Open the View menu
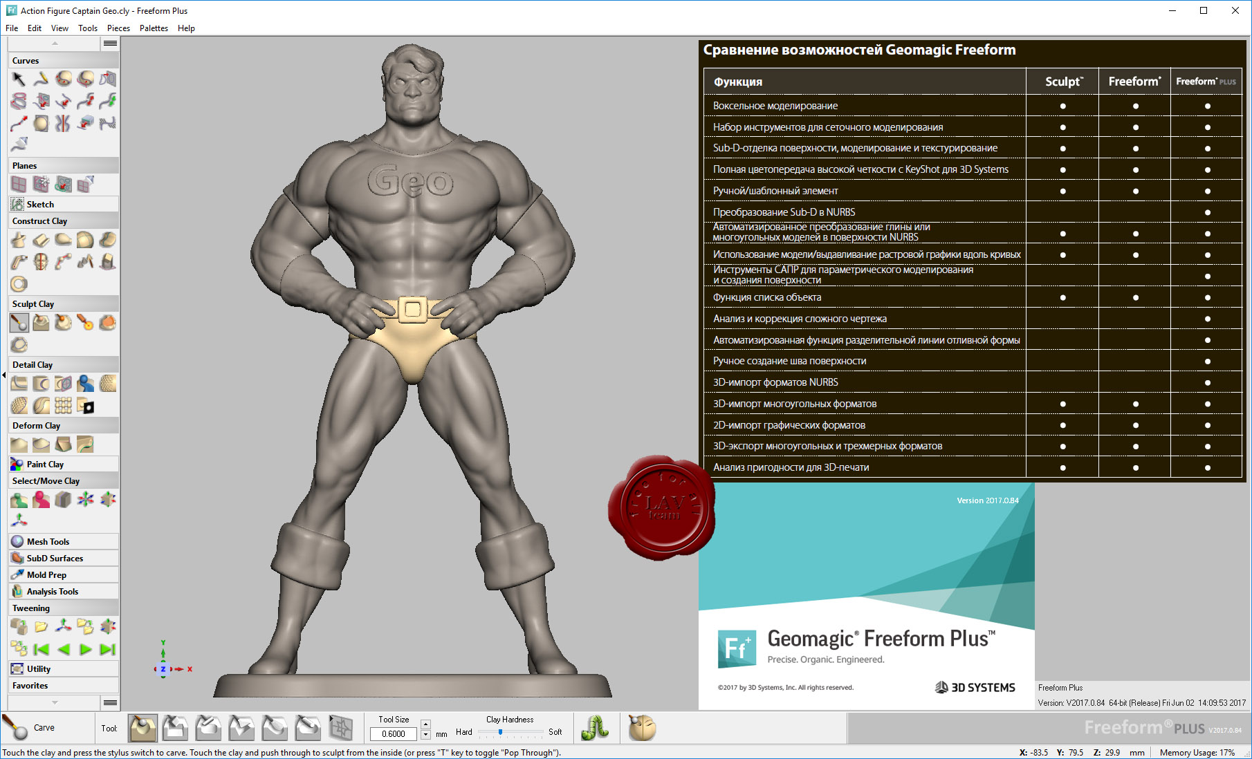The height and width of the screenshot is (759, 1252). point(59,28)
